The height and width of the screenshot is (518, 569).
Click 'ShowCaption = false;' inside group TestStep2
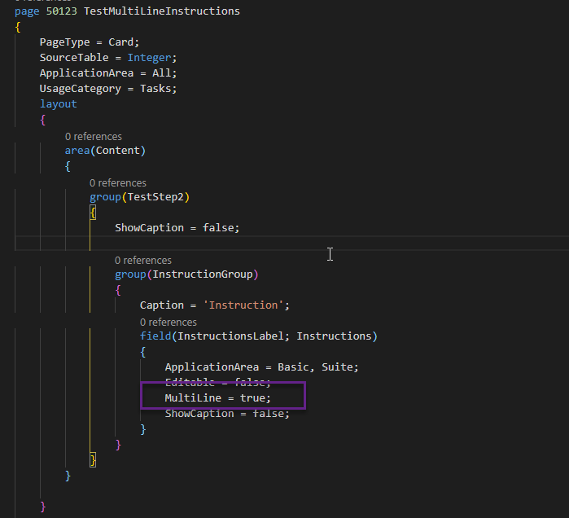pyautogui.click(x=177, y=228)
